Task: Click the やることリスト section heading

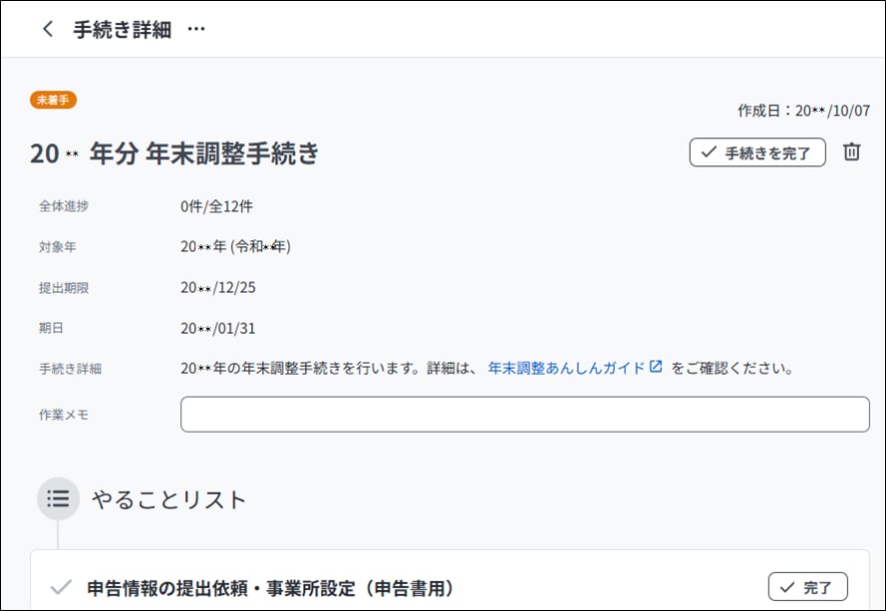Action: click(168, 499)
